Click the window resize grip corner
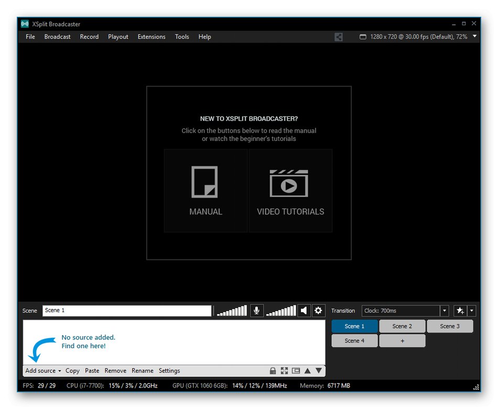Viewport: 498px width, 409px height. tap(476, 387)
